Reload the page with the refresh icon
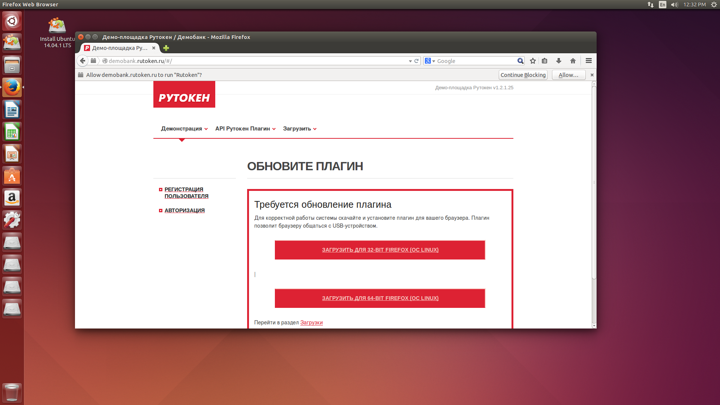720x405 pixels. (416, 60)
